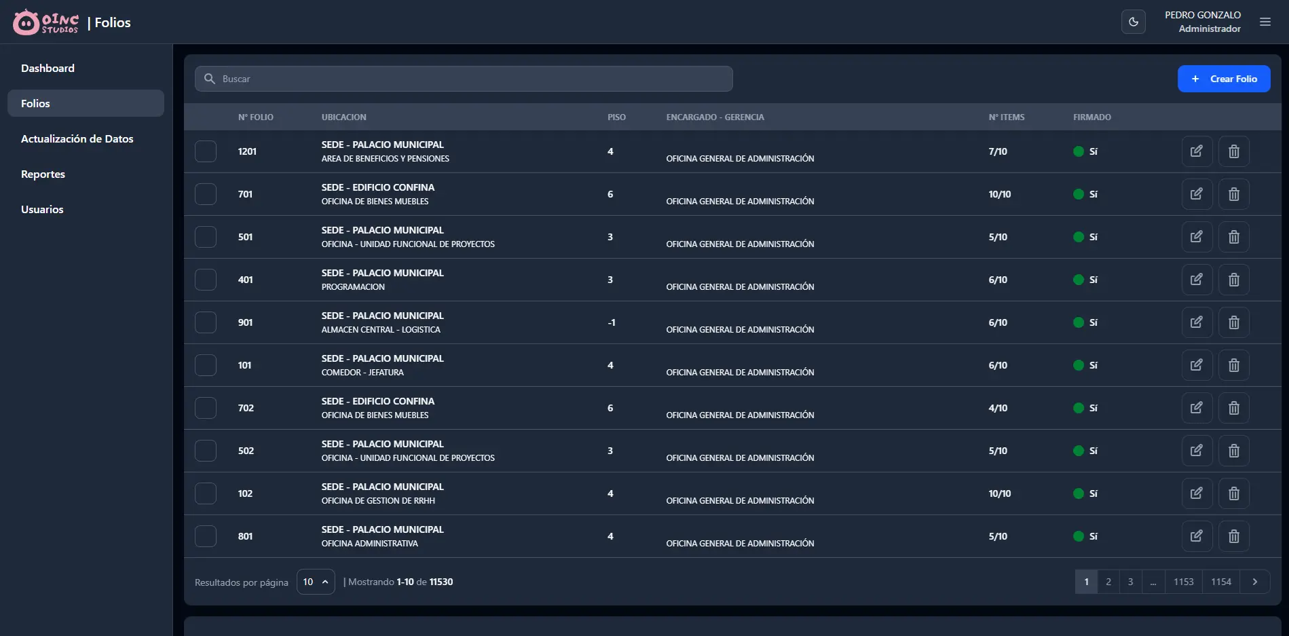Open edit icon on folio 501 row
Viewport: 1289px width, 636px height.
point(1196,237)
